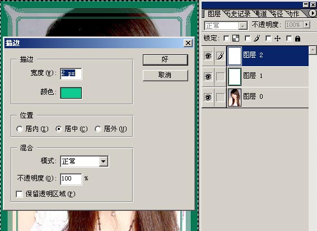Toggle the lock position checkbox

click(268, 38)
